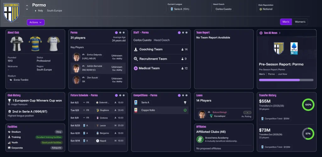Image resolution: width=322 pixels, height=157 pixels.
Task: Click the Stadium facilities icon
Action: (x=9, y=132)
